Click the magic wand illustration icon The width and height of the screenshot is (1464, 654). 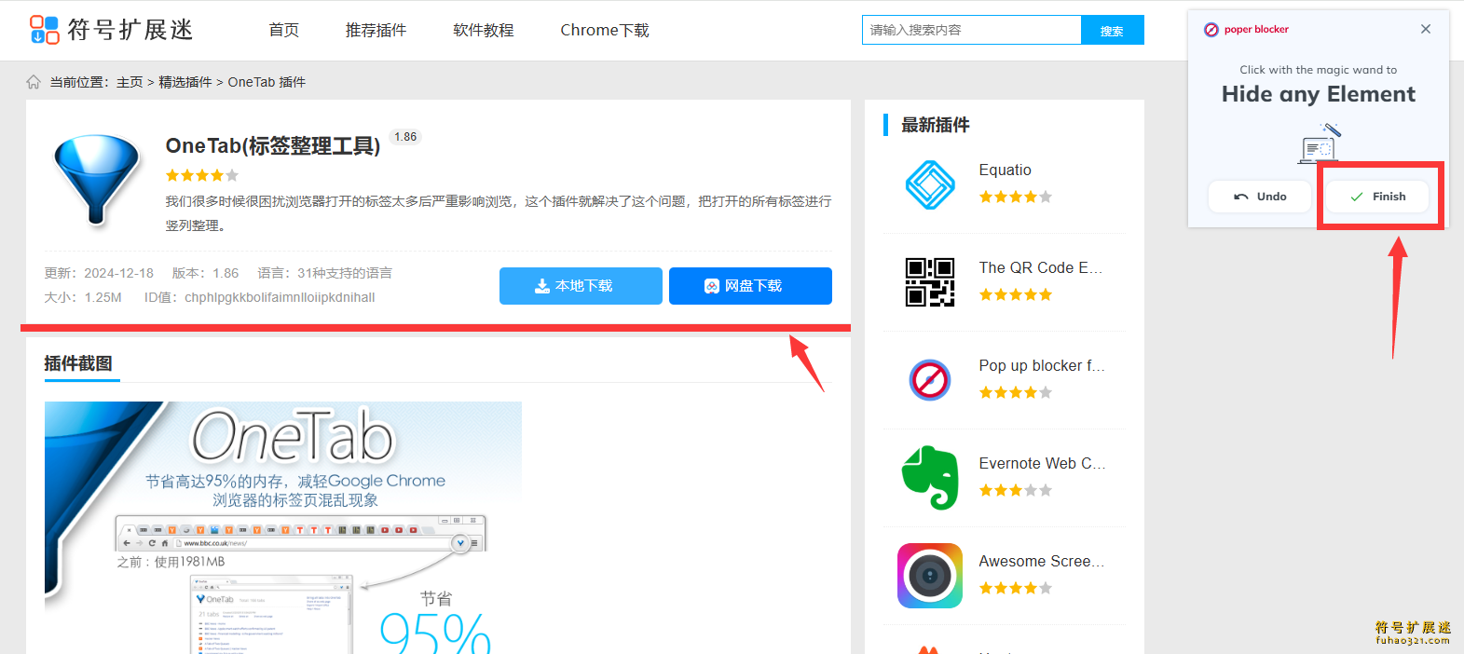pos(1319,143)
